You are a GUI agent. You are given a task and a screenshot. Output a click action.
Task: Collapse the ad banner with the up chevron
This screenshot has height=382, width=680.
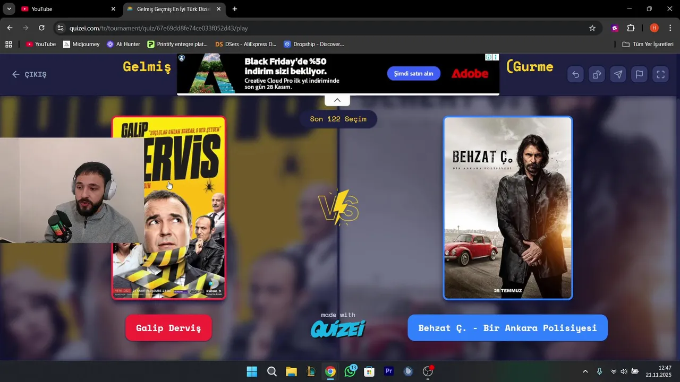(x=337, y=100)
